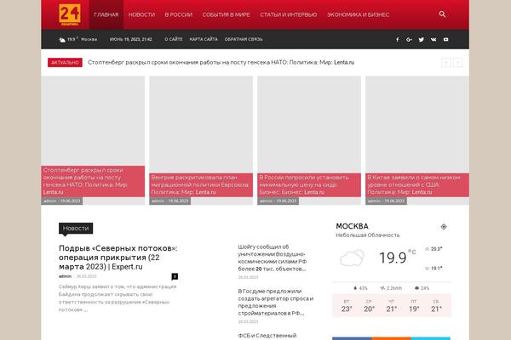The width and height of the screenshot is (511, 340).
Task: Click the thumbnail above Венгрия раскритиковала card
Action: [x=201, y=124]
